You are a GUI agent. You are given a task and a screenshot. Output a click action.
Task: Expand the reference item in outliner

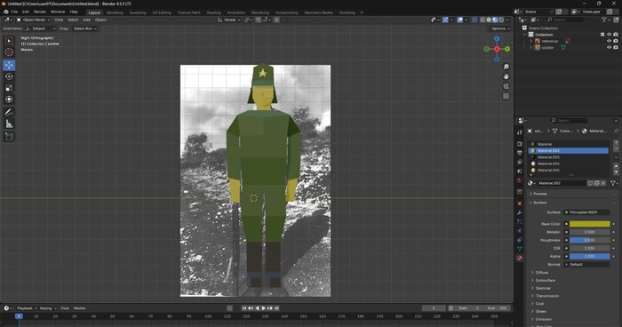[531, 41]
